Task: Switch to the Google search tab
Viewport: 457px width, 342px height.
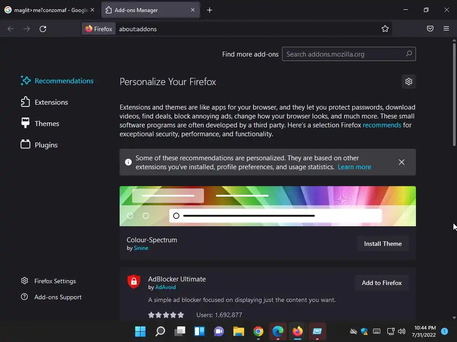Action: click(50, 10)
